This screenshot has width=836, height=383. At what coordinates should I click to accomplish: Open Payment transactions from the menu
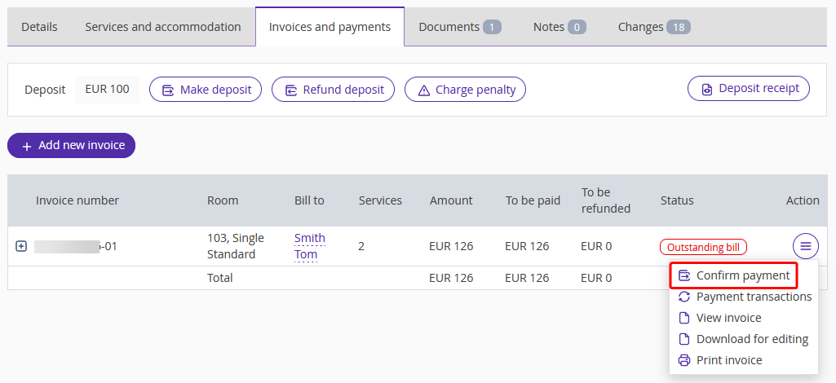click(x=745, y=297)
